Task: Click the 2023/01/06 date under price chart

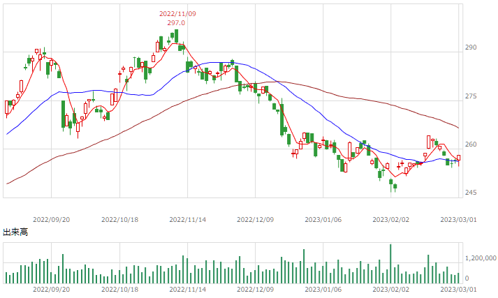Action: pos(323,220)
